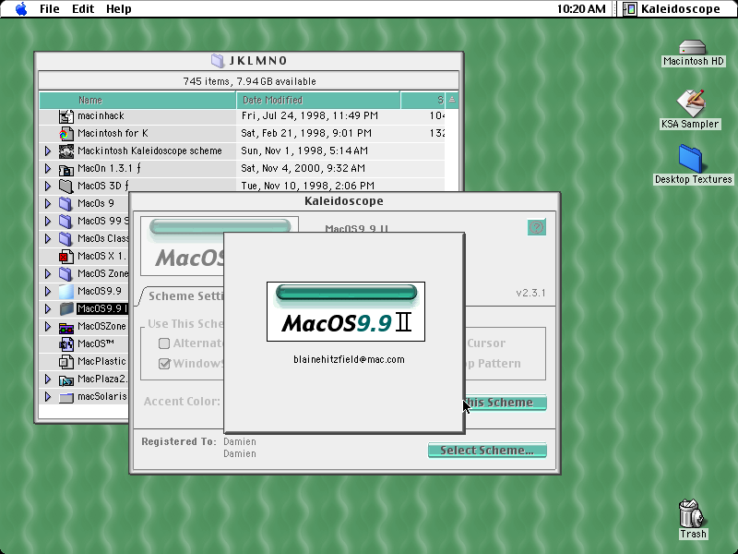The width and height of the screenshot is (738, 554).
Task: Click the Mackintosh Kaleidoscope scheme icon
Action: 66,151
